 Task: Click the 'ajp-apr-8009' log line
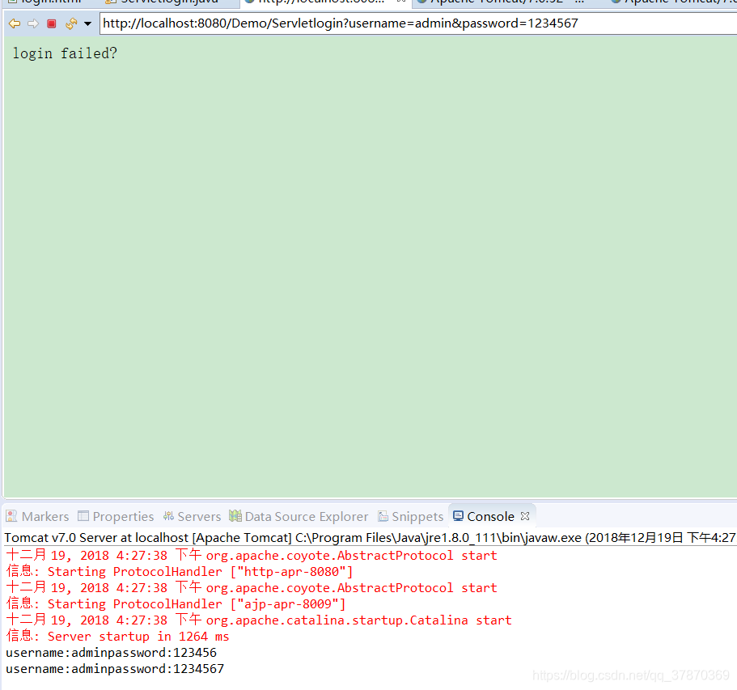tap(176, 604)
